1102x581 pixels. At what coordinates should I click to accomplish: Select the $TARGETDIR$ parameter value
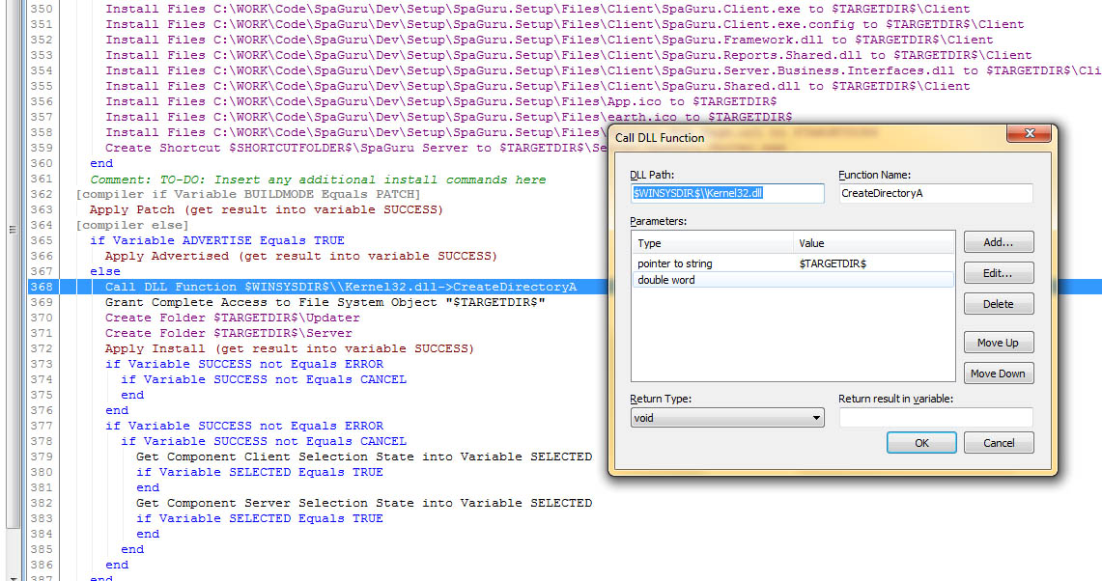click(833, 263)
